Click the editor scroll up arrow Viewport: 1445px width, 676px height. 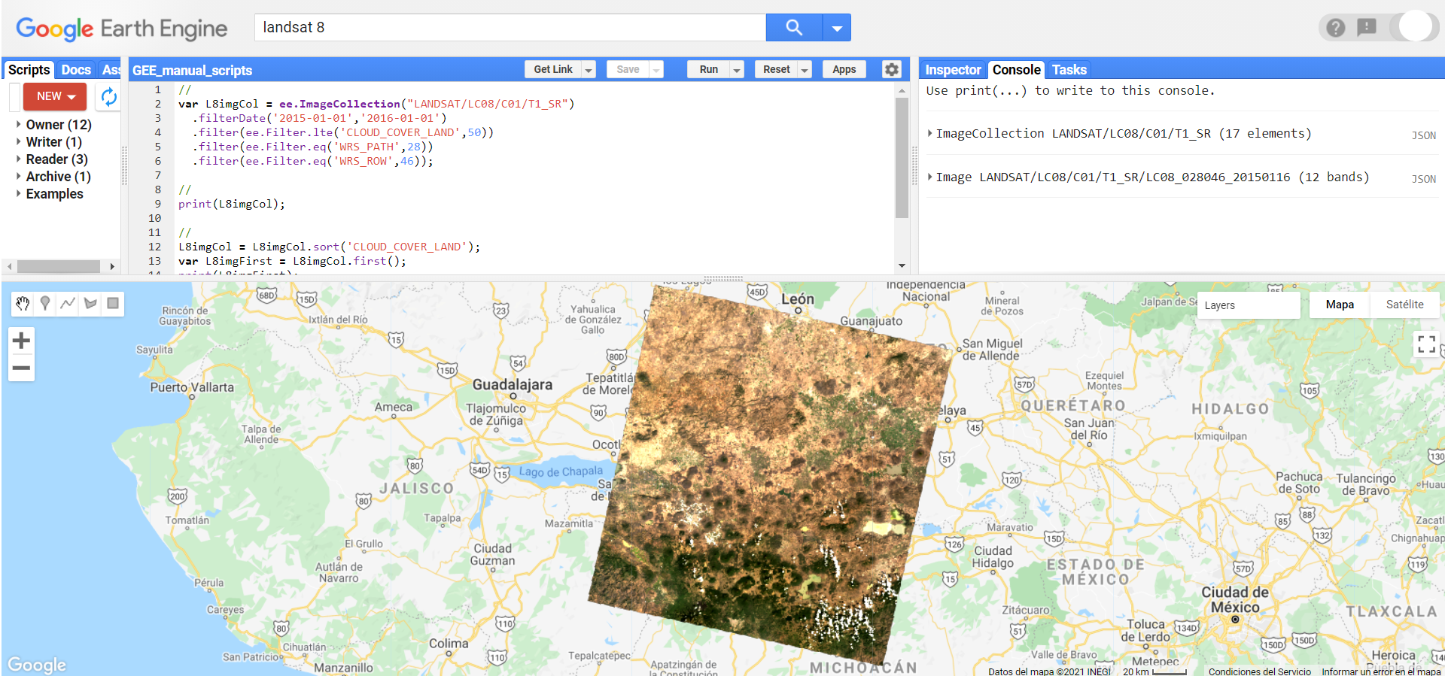tap(902, 89)
